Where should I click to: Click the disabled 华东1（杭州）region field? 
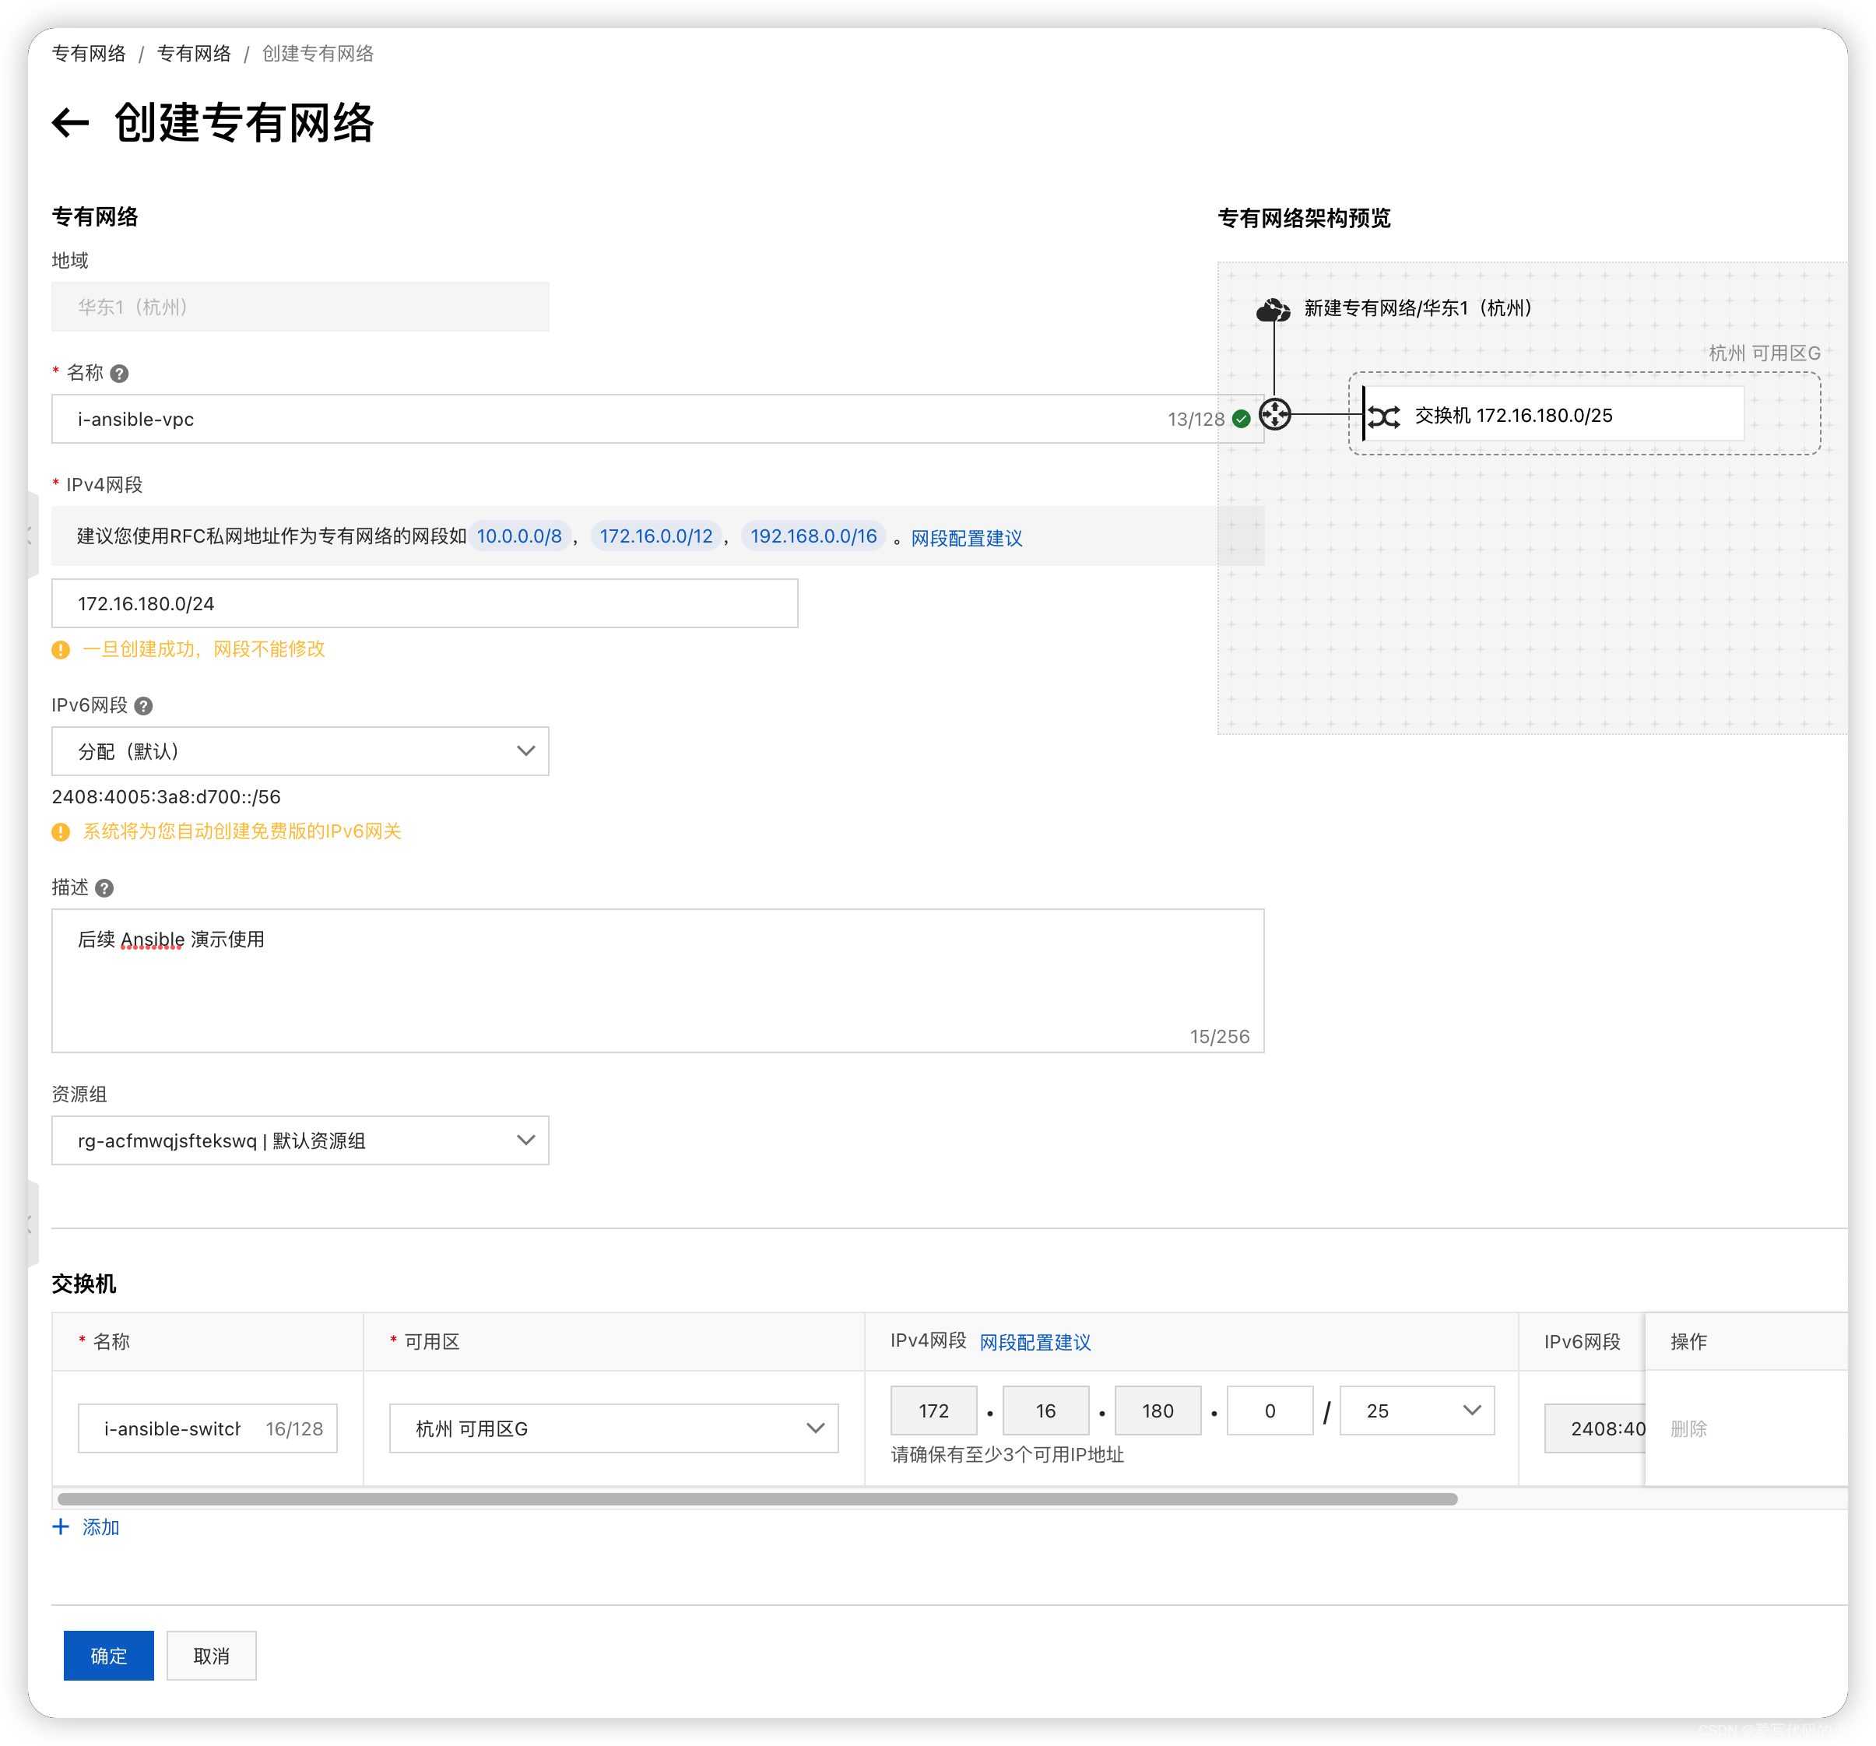pos(300,307)
